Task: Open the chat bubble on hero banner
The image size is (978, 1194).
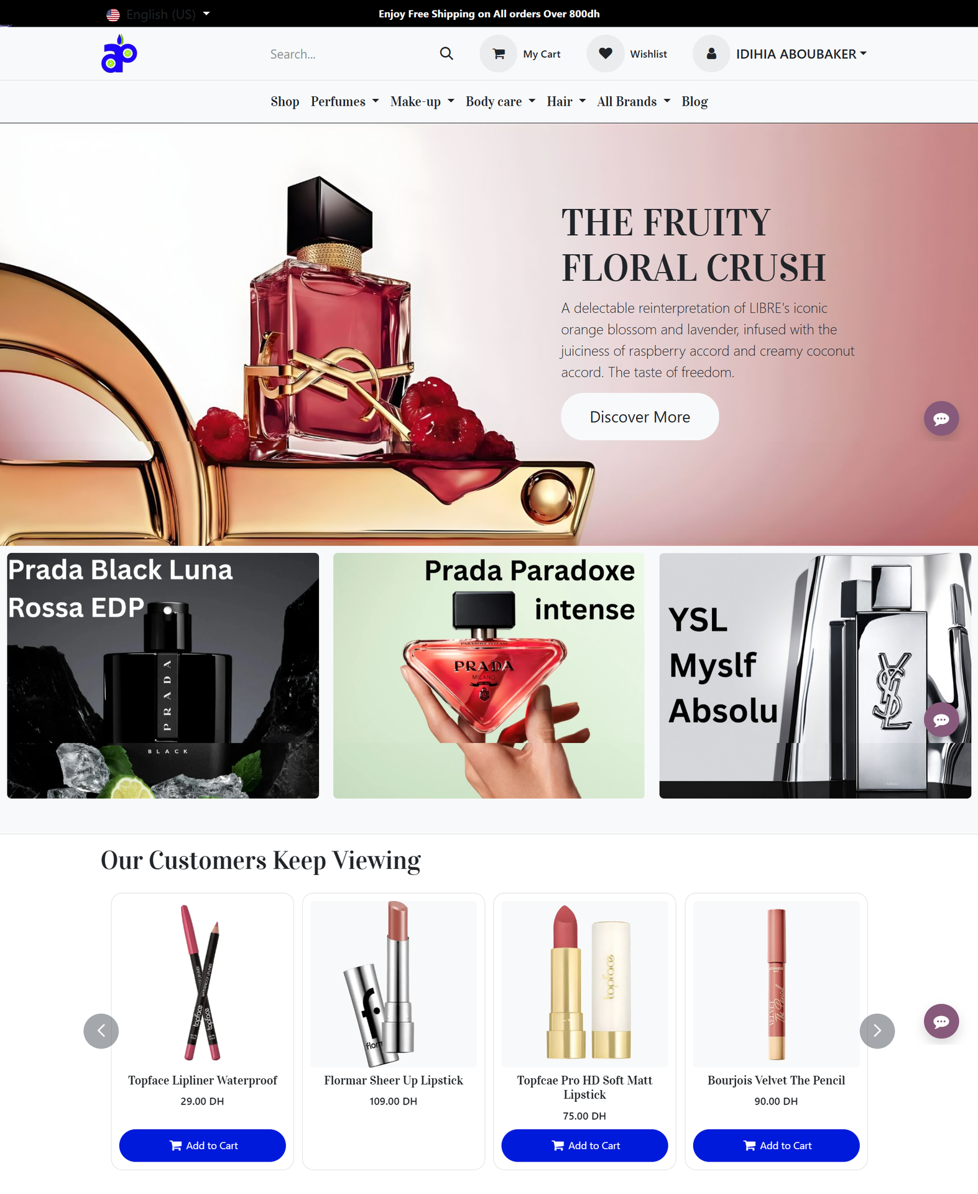Action: (x=941, y=418)
